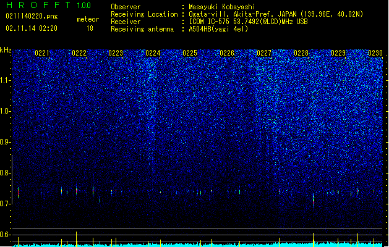Click time marker 0229
This screenshot has width=389, height=247.
pyautogui.click(x=338, y=53)
